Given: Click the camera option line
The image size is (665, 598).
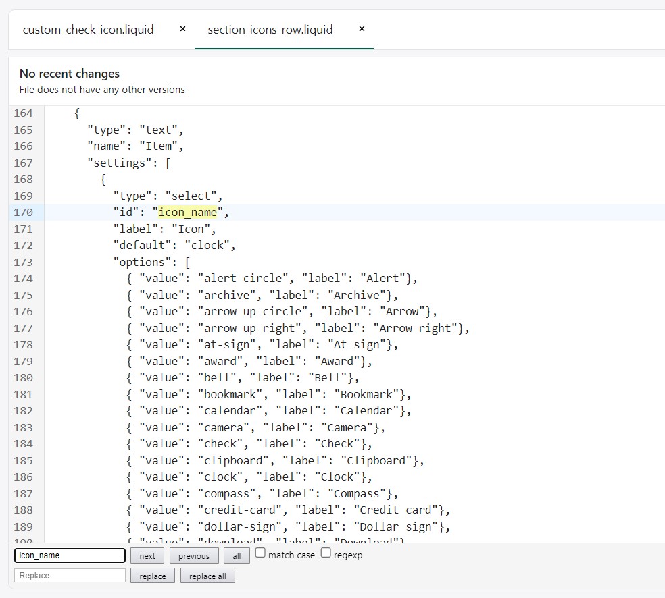Looking at the screenshot, I should (255, 427).
